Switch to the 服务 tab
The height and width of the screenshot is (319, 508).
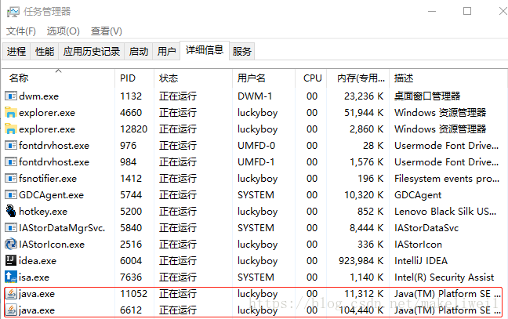[241, 51]
